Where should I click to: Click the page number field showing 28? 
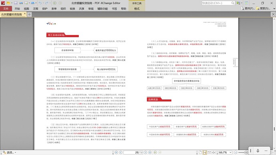pyautogui.click(x=134, y=152)
